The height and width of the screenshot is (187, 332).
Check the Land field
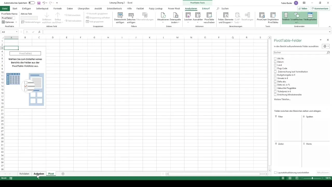pos(275,65)
